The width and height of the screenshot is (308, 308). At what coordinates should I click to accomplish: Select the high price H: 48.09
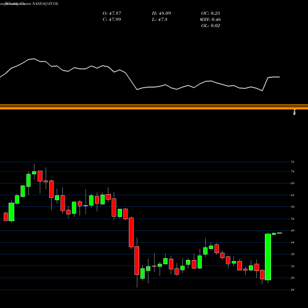point(161,14)
